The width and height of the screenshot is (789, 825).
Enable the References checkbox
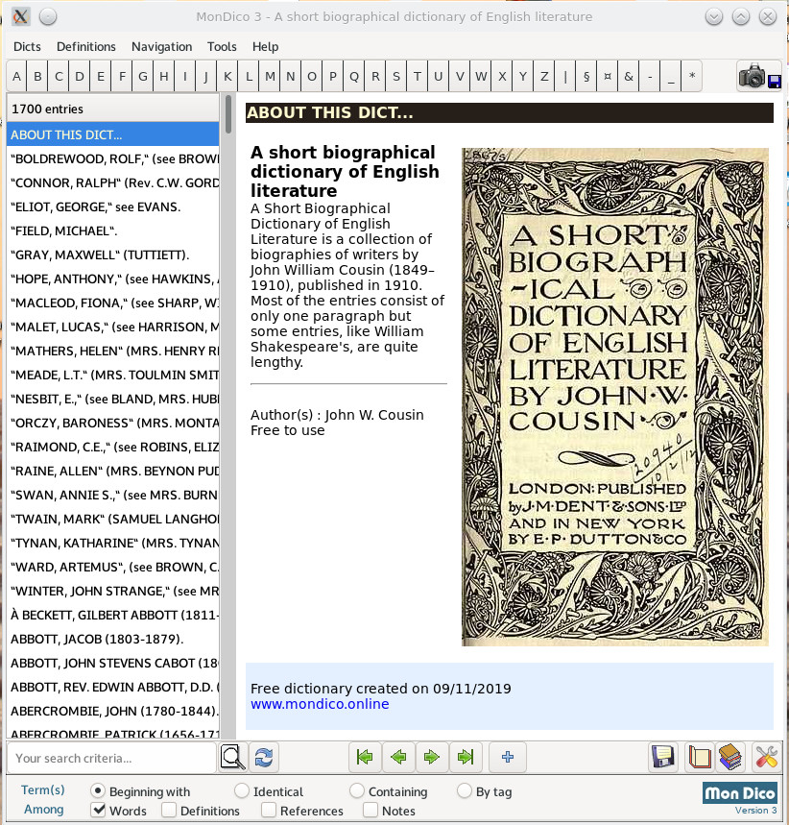[x=269, y=810]
